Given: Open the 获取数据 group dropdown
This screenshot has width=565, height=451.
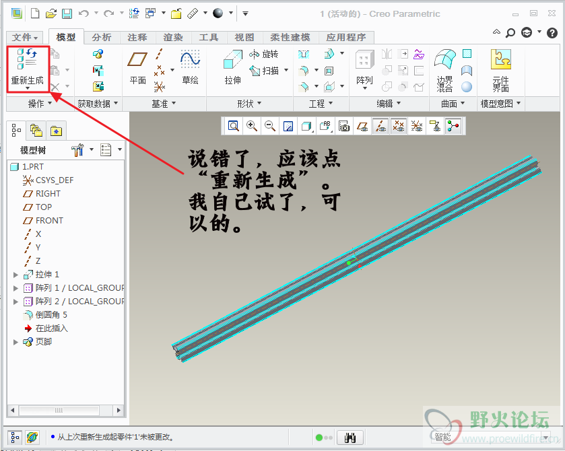Looking at the screenshot, I should [x=98, y=104].
